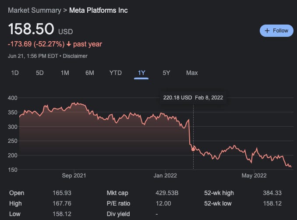Click the 158.50 price value
The width and height of the screenshot is (297, 220).
(31, 29)
